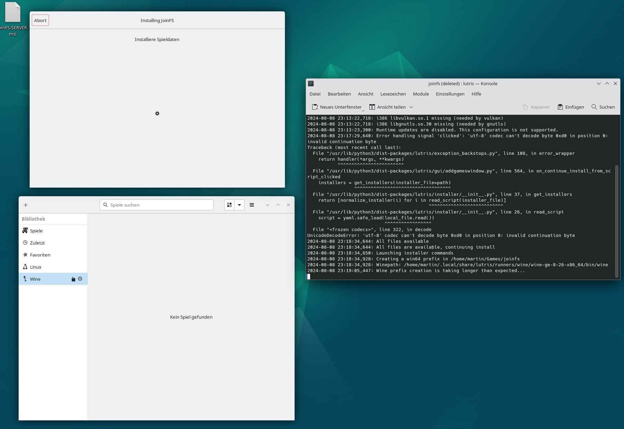Click the Abort button in installer window
Image resolution: width=624 pixels, height=429 pixels.
click(40, 20)
